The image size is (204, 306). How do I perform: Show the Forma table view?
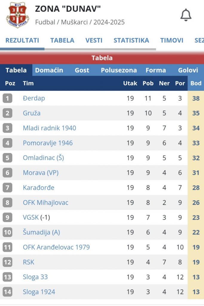click(x=156, y=70)
